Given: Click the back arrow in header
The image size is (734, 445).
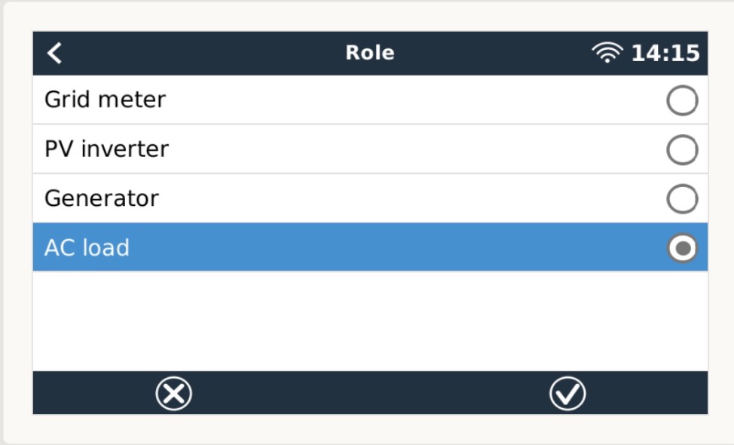Looking at the screenshot, I should (54, 53).
